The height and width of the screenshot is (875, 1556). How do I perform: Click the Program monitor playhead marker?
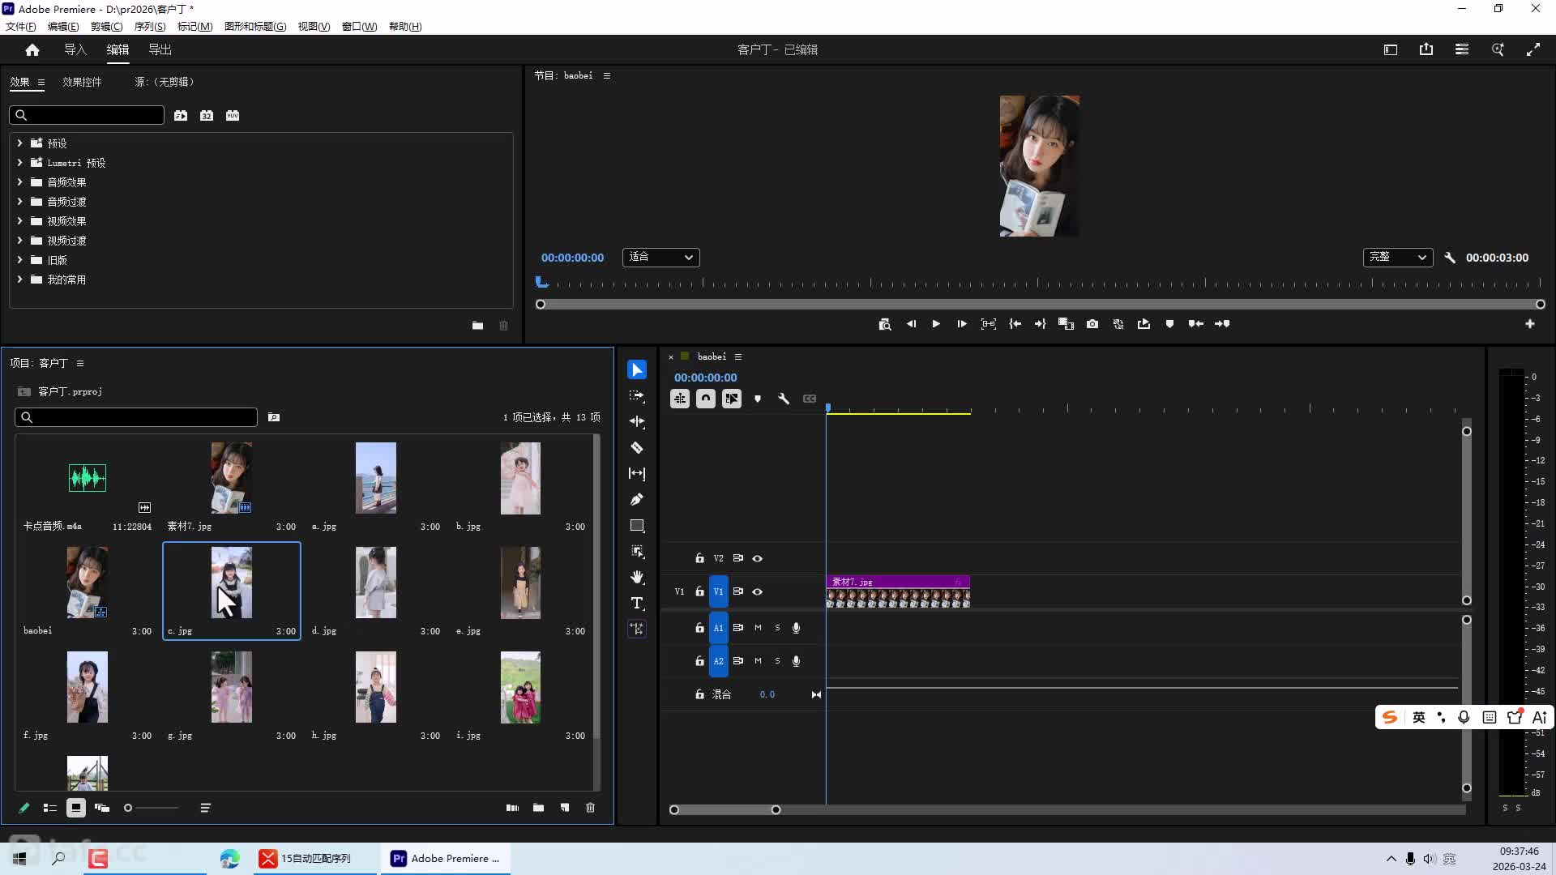pyautogui.click(x=542, y=282)
